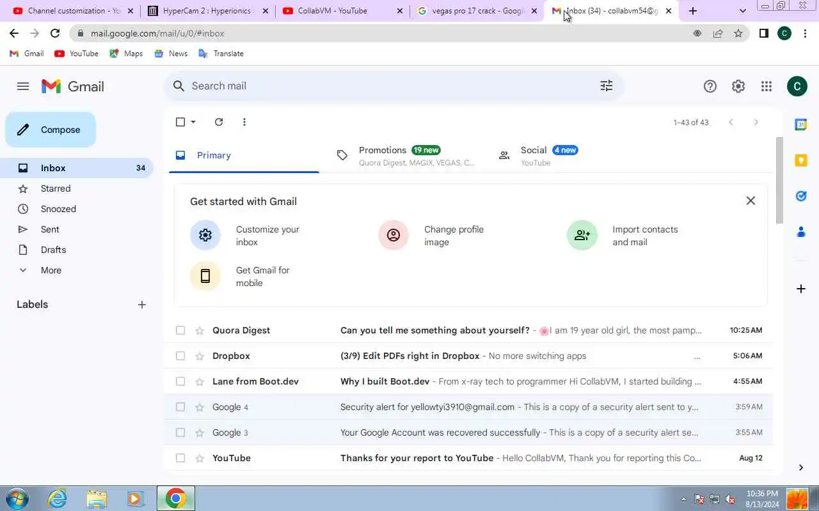Click Import contacts and mail icon
Image resolution: width=819 pixels, height=511 pixels.
(582, 235)
